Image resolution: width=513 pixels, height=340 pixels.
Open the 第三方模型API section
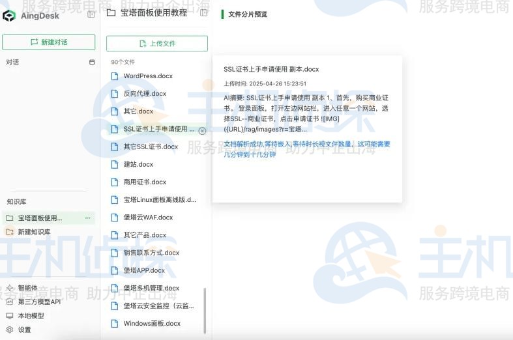(39, 302)
